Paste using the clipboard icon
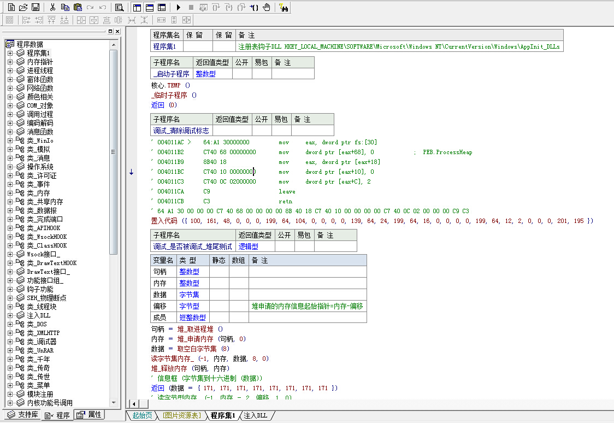The height and width of the screenshot is (423, 614). [78, 7]
